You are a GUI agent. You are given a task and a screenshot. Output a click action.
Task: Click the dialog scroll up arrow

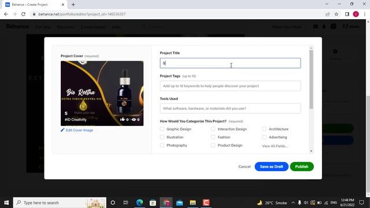(x=311, y=48)
